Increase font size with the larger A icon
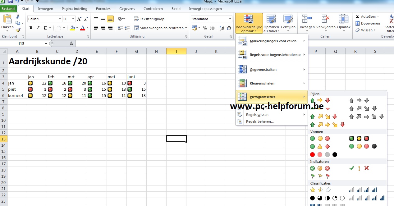Screen dimensions: 394x206 coord(79,19)
